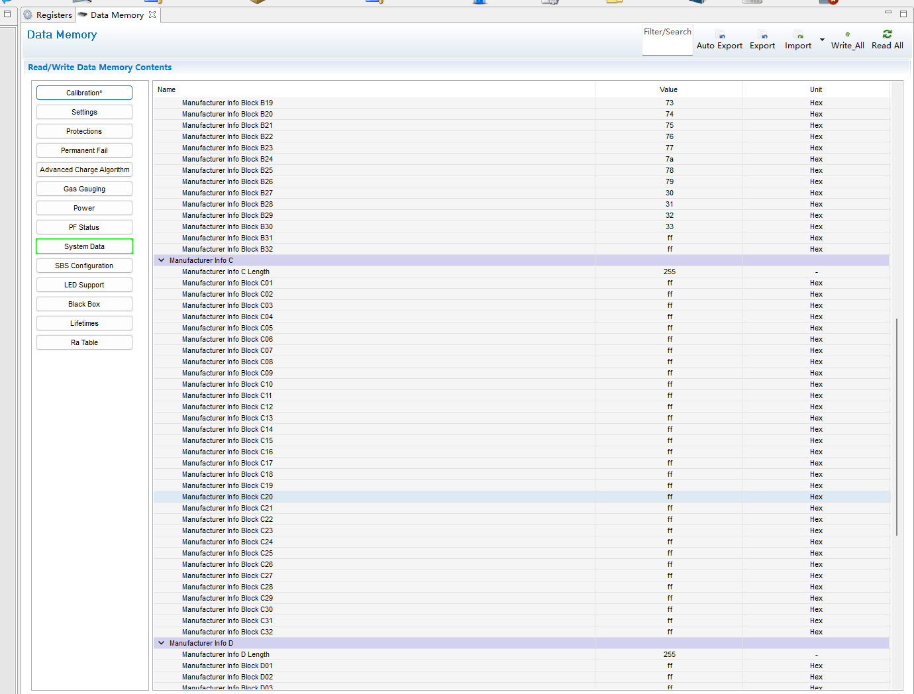This screenshot has width=914, height=694.
Task: Click the ff value of Block C22
Action: [x=669, y=519]
